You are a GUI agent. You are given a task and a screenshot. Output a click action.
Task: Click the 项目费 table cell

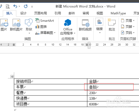point(51,104)
